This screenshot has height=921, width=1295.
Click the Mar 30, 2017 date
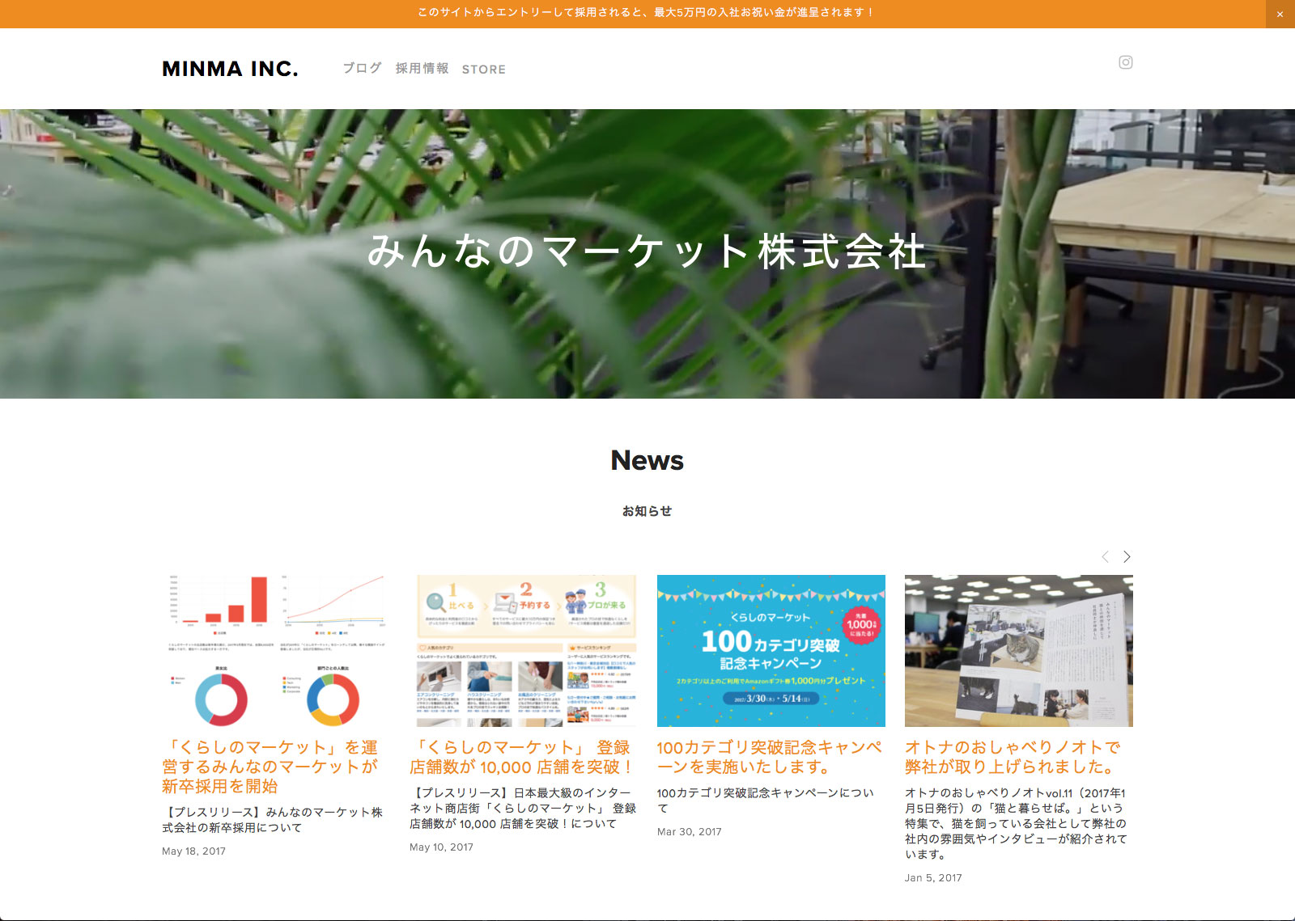689,831
